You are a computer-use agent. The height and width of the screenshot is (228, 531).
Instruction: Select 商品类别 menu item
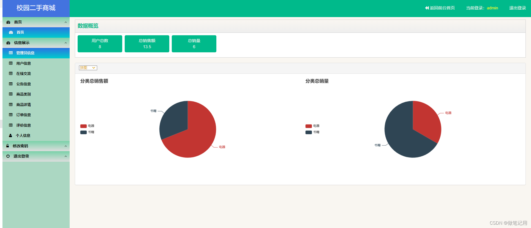point(36,94)
